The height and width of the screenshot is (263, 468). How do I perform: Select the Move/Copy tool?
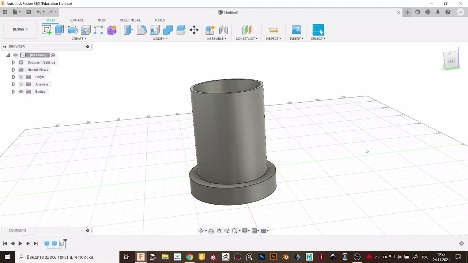tap(194, 30)
